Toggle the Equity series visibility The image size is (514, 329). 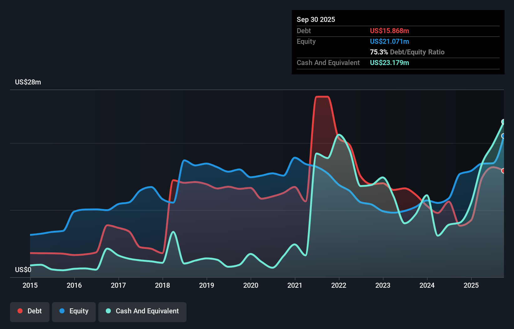pyautogui.click(x=74, y=311)
